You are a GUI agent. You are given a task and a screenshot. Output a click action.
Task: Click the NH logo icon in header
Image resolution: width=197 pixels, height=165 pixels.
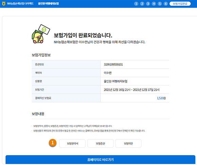[x=4, y=3]
